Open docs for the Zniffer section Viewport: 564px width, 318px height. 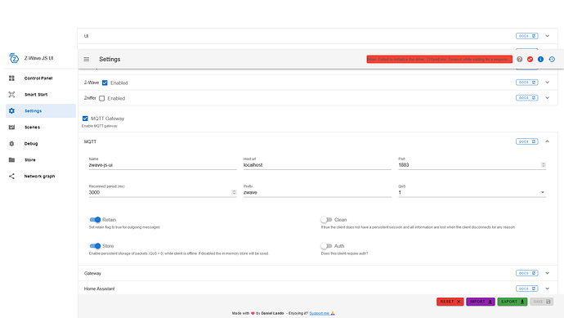click(x=527, y=98)
